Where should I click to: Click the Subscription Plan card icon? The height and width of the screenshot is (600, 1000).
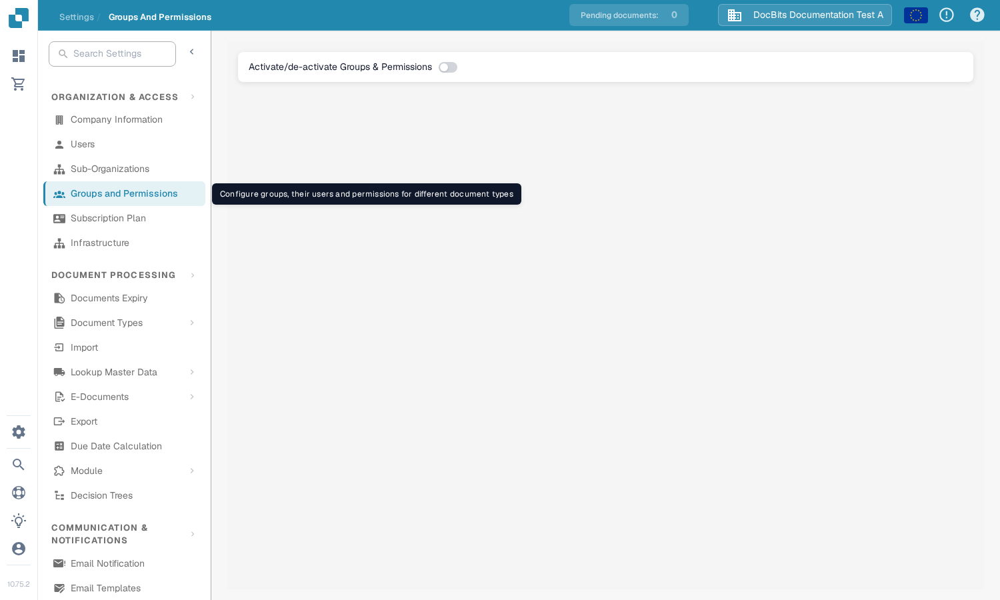click(59, 219)
